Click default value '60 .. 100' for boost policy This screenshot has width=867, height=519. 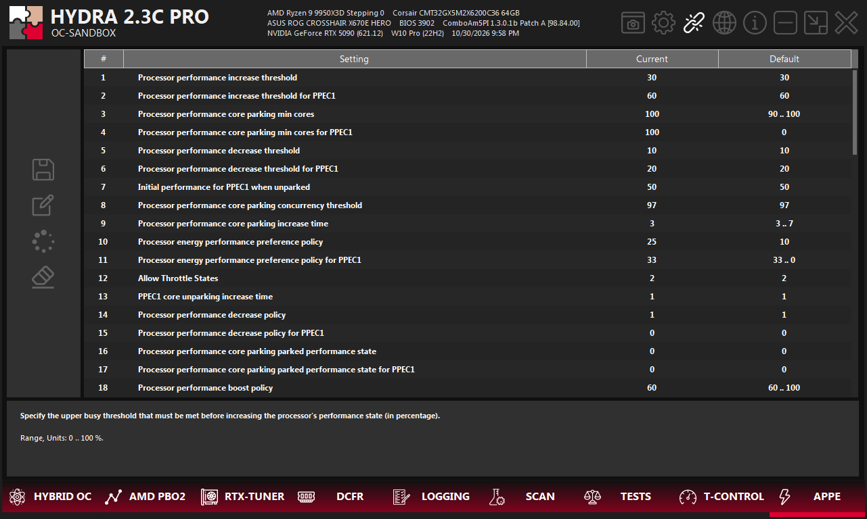[x=784, y=388]
